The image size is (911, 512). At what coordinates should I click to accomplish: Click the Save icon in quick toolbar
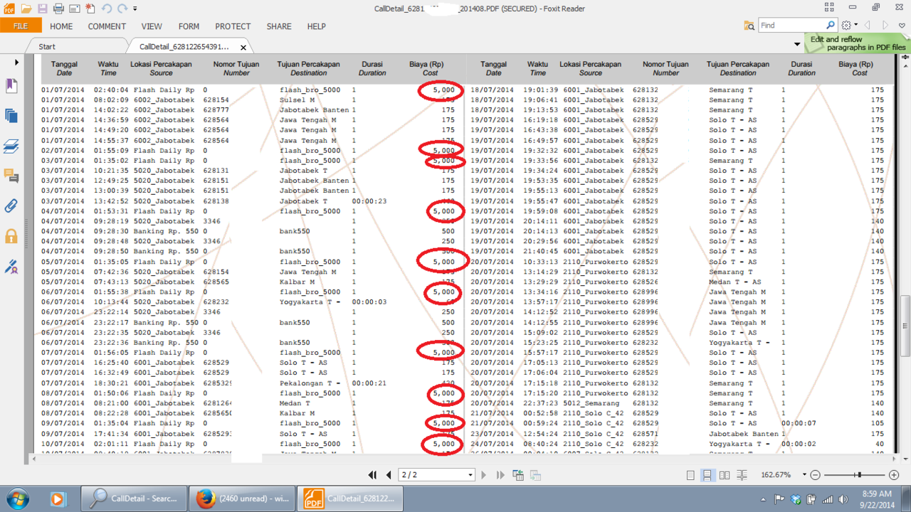(43, 9)
